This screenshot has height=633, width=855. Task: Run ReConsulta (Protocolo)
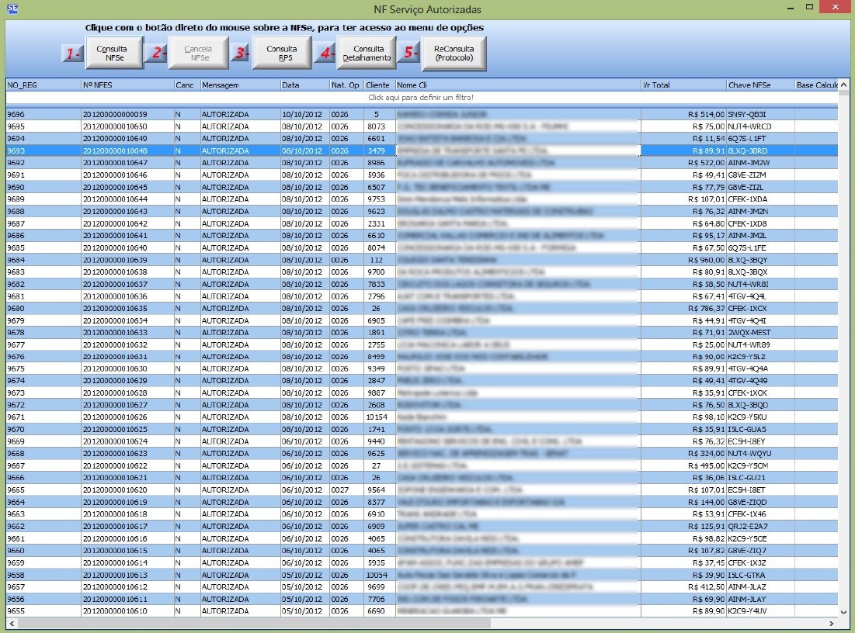[454, 54]
